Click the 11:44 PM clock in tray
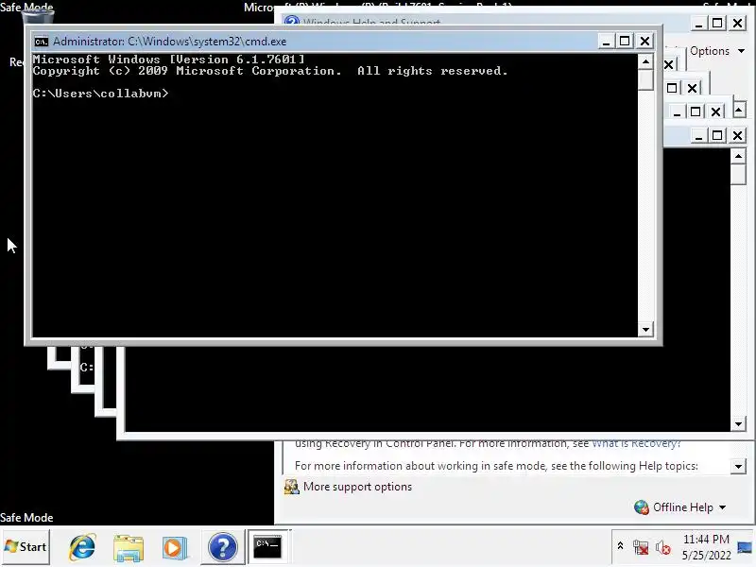This screenshot has height=567, width=756. pyautogui.click(x=706, y=539)
